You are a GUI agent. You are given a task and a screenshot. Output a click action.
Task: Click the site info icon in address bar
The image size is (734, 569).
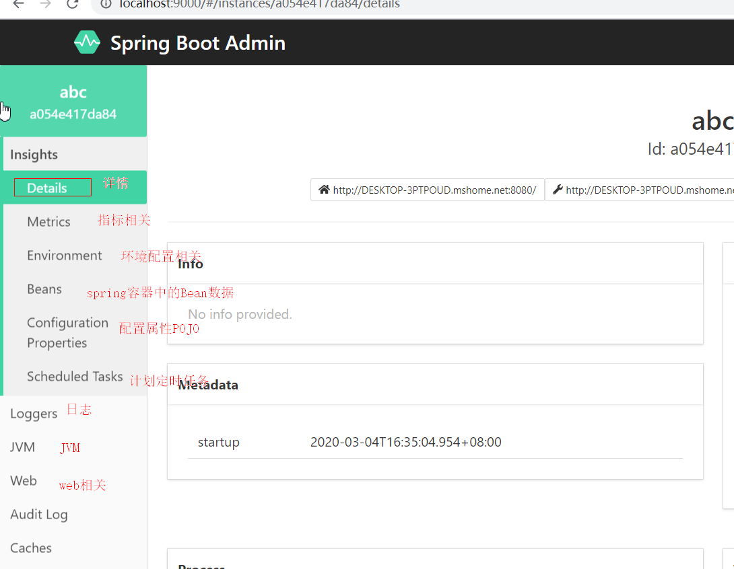[x=106, y=4]
